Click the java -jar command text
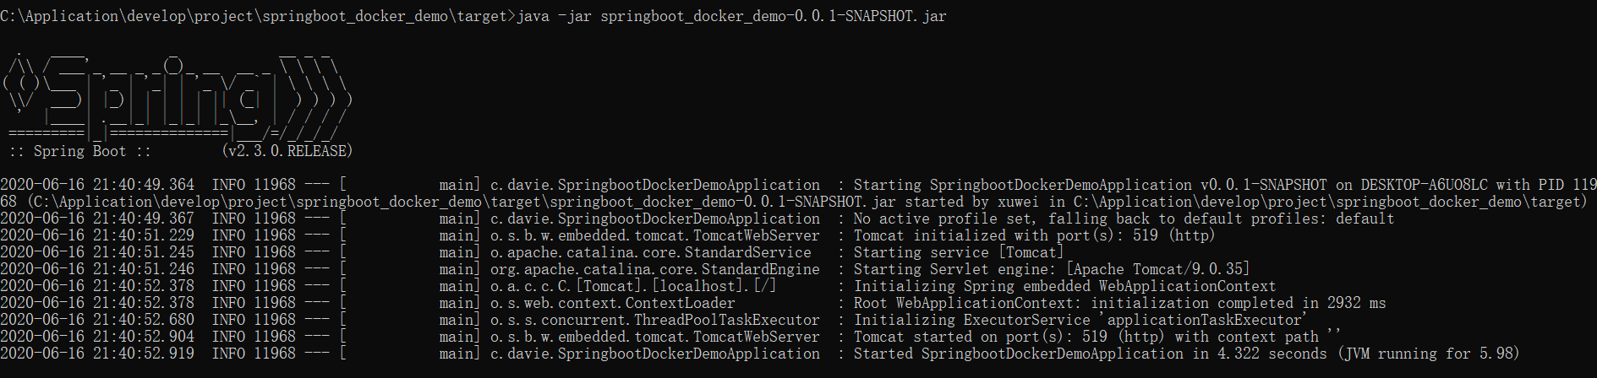The image size is (1597, 378). 731,16
